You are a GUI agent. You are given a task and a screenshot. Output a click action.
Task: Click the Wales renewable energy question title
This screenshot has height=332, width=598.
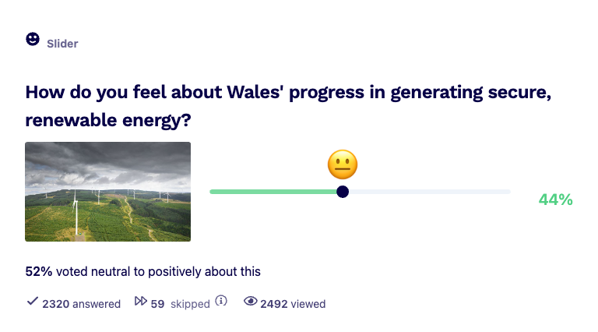point(288,106)
